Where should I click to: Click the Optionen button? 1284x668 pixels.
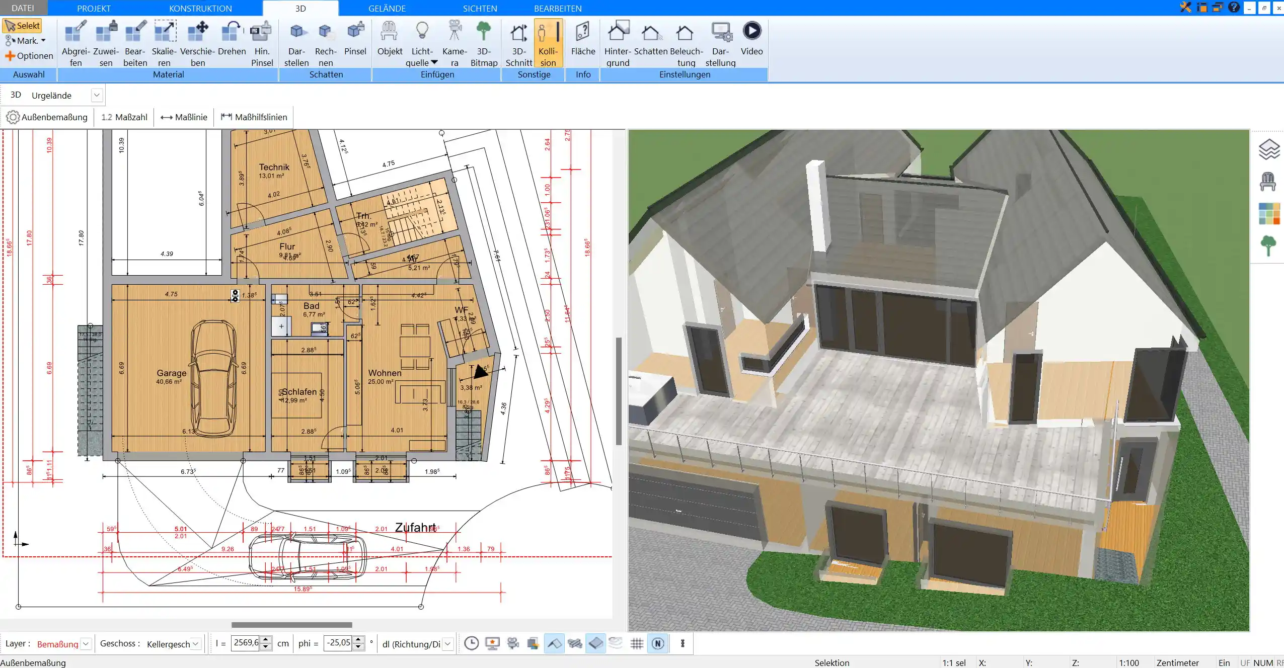[29, 56]
